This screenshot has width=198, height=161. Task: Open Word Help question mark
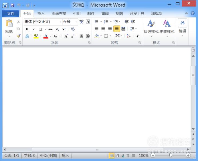click(x=193, y=13)
